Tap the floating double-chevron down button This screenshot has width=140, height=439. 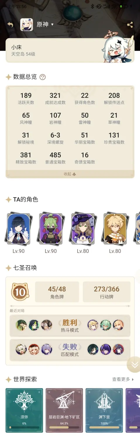[134, 364]
